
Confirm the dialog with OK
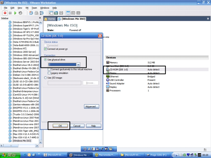[60, 126]
